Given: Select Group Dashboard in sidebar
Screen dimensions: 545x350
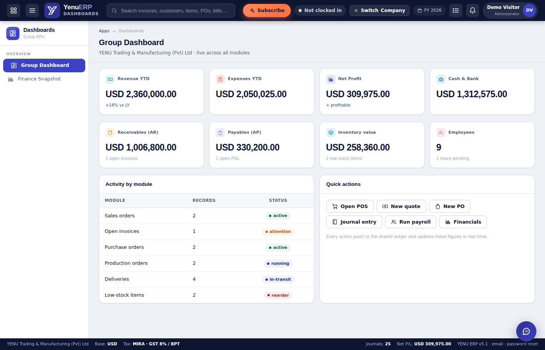Looking at the screenshot, I should (x=44, y=65).
